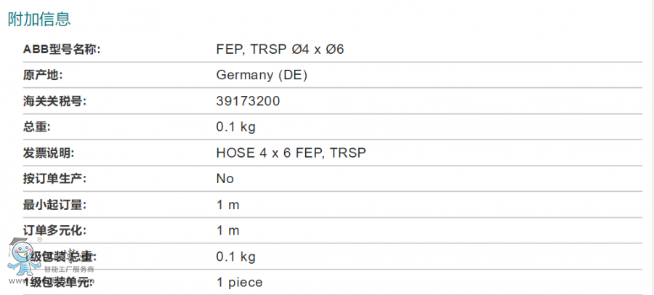Select the 1 piece value
This screenshot has width=654, height=295.
click(x=239, y=283)
